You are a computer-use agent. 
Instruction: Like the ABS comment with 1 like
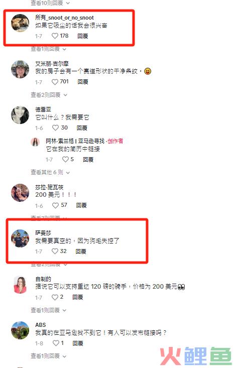pyautogui.click(x=56, y=343)
